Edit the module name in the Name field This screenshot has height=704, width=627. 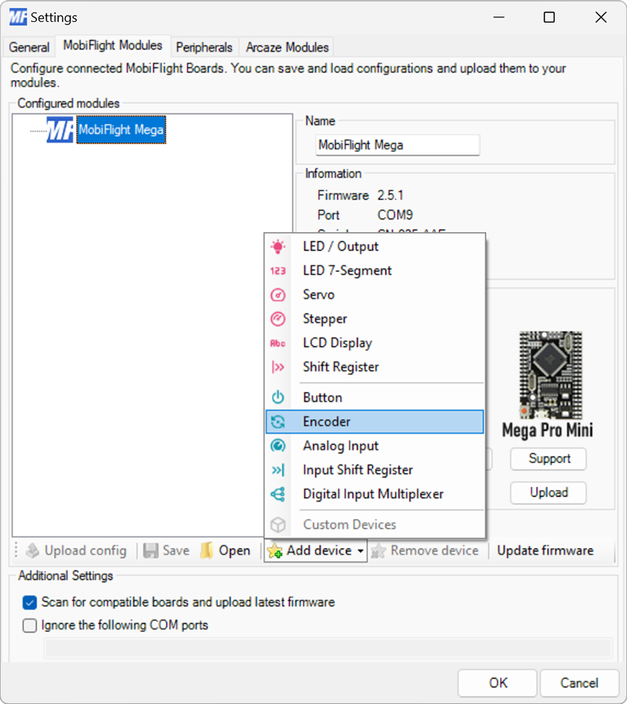click(x=397, y=145)
